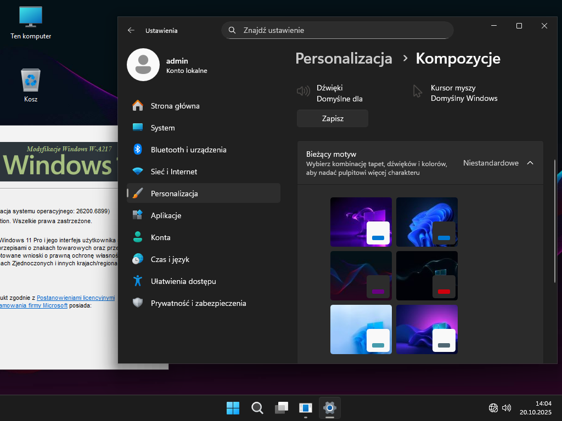This screenshot has width=562, height=421.
Task: Open the Postanowieniami licencyjnymi link
Action: tap(76, 298)
